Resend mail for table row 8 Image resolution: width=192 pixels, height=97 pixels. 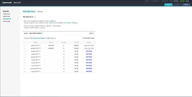pyautogui.click(x=89, y=66)
